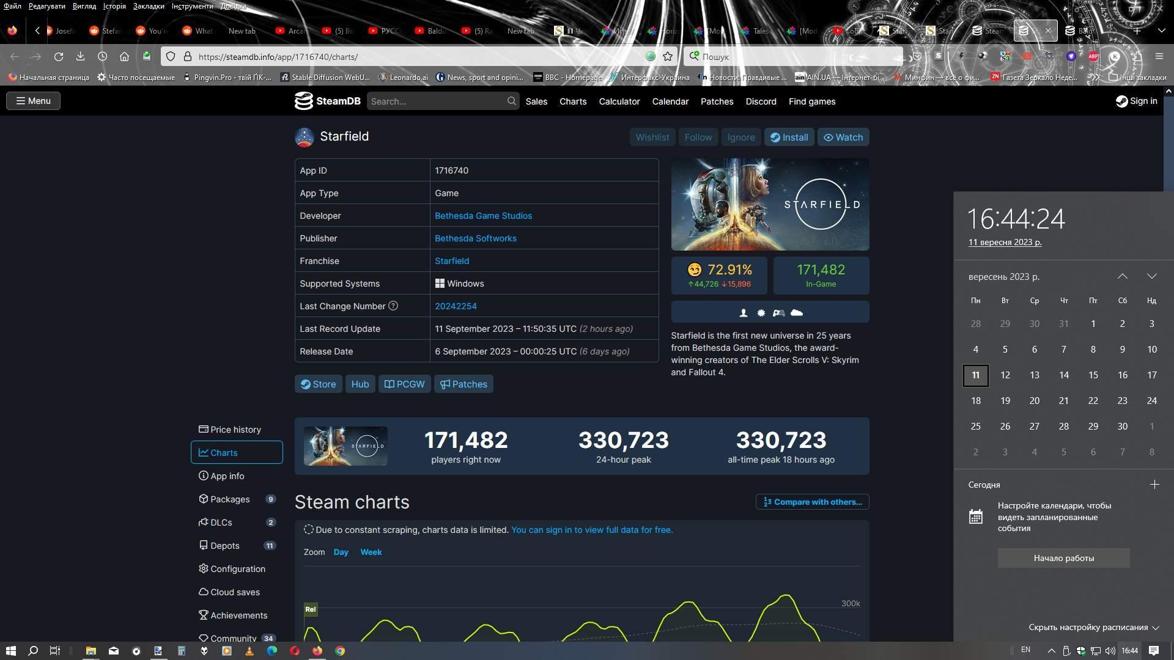This screenshot has height=660, width=1174.
Task: Open the Steam Store button
Action: [x=318, y=384]
